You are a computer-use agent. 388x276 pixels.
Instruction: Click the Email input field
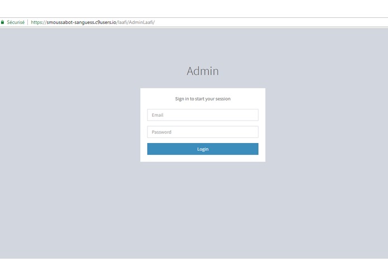click(x=203, y=115)
